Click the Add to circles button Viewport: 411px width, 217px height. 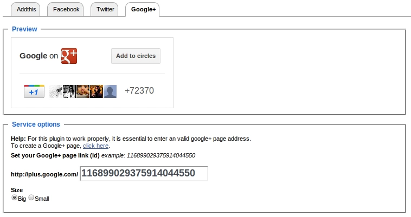(136, 56)
